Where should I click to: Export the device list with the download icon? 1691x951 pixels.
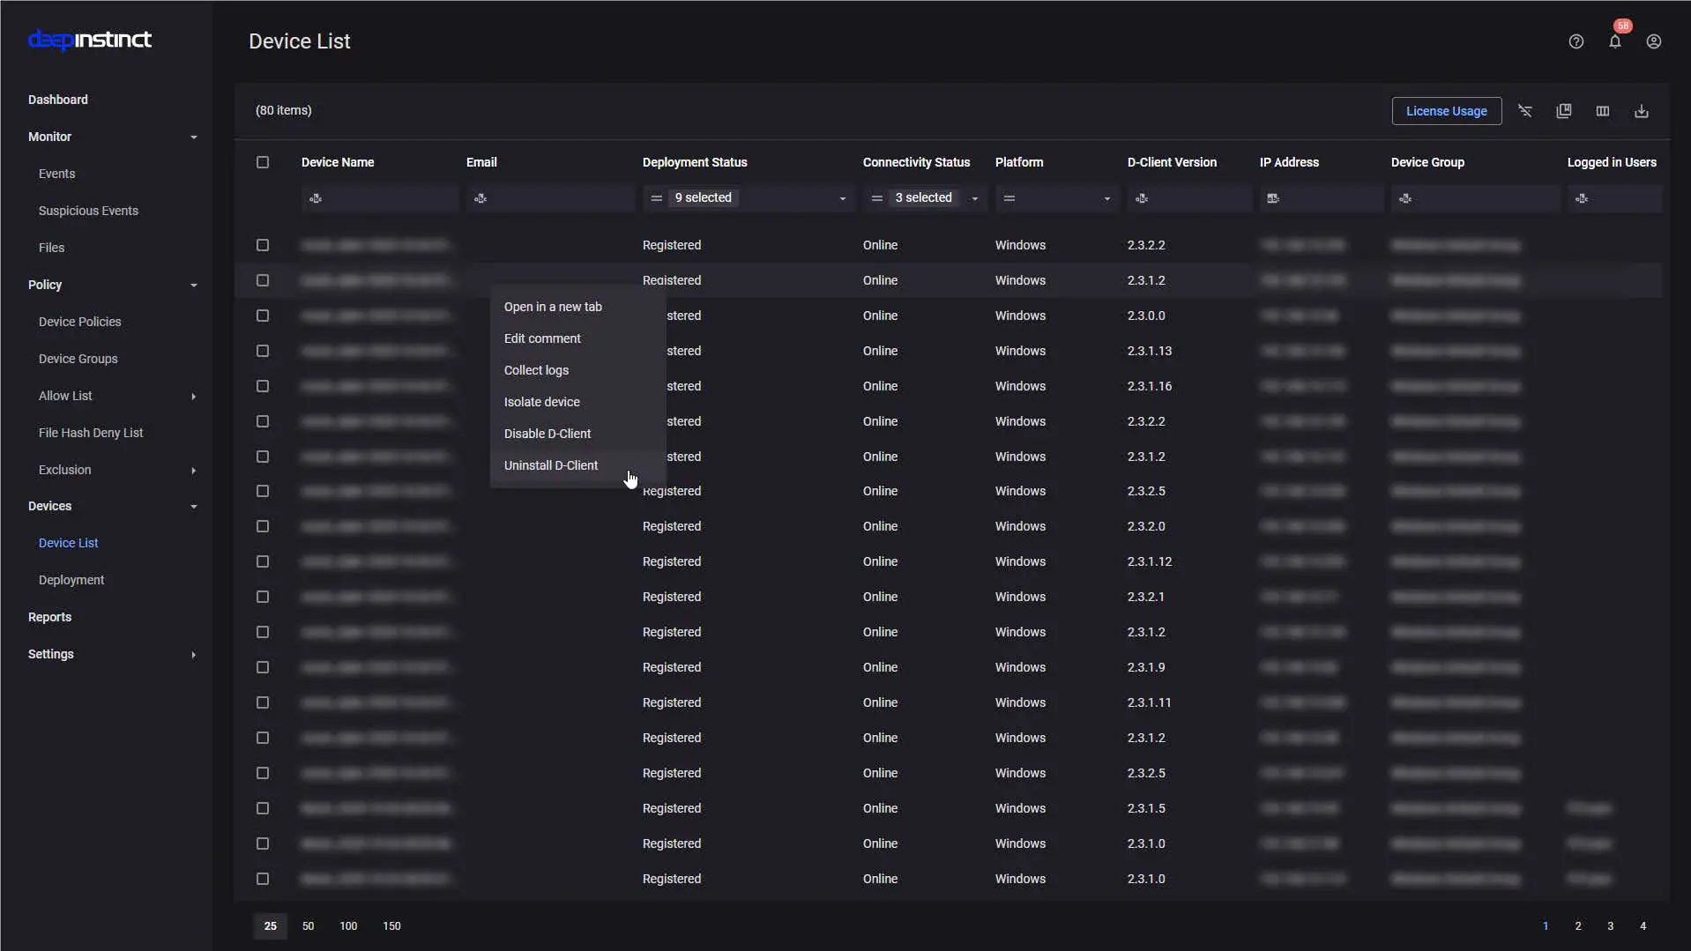(1642, 111)
